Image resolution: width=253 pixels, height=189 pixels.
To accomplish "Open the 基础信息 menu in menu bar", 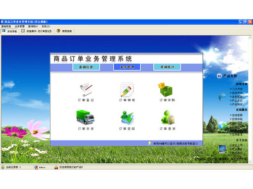I will tap(6, 26).
